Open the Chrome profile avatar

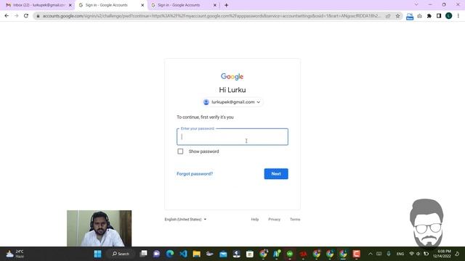[449, 16]
